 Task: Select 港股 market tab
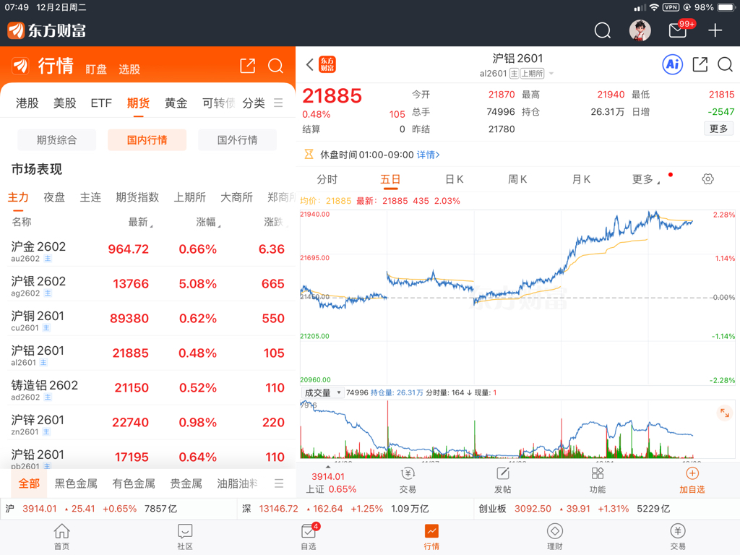[27, 103]
